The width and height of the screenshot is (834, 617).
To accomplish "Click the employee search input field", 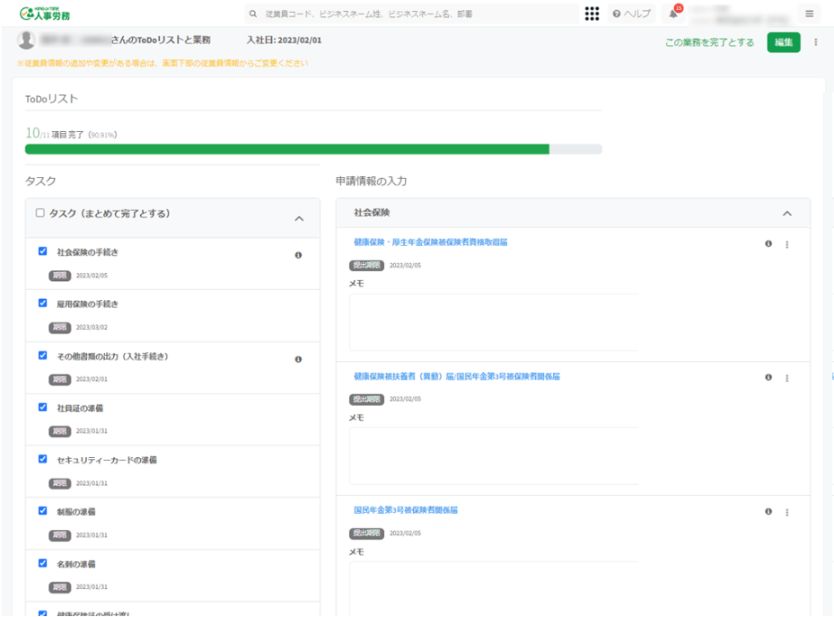I will (413, 14).
